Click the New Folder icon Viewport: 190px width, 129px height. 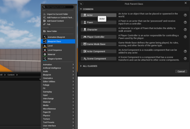[x=44, y=31]
